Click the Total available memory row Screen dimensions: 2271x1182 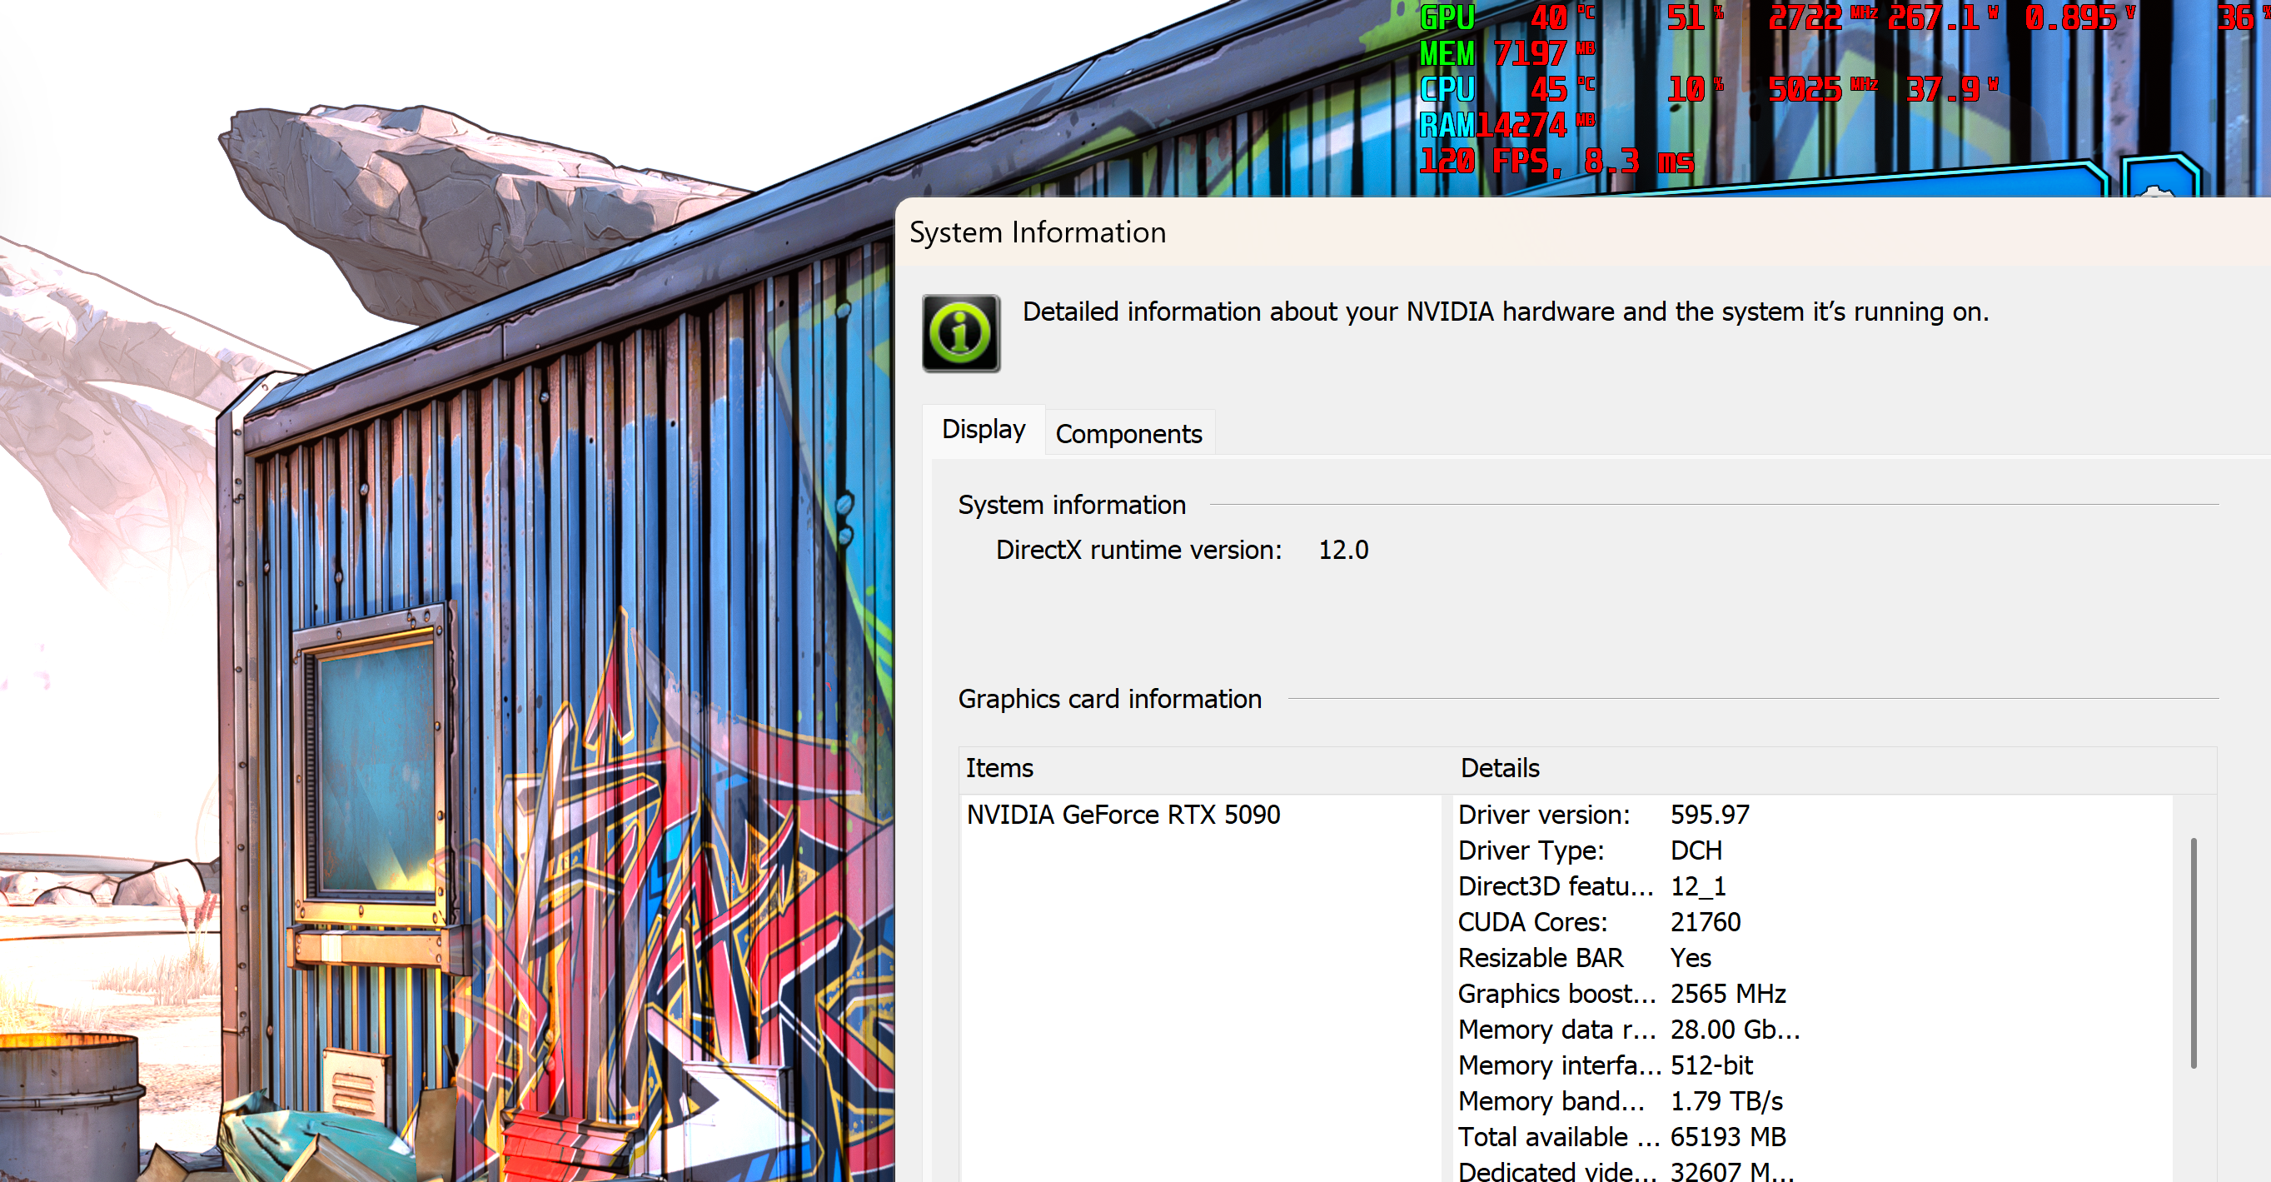1621,1137
